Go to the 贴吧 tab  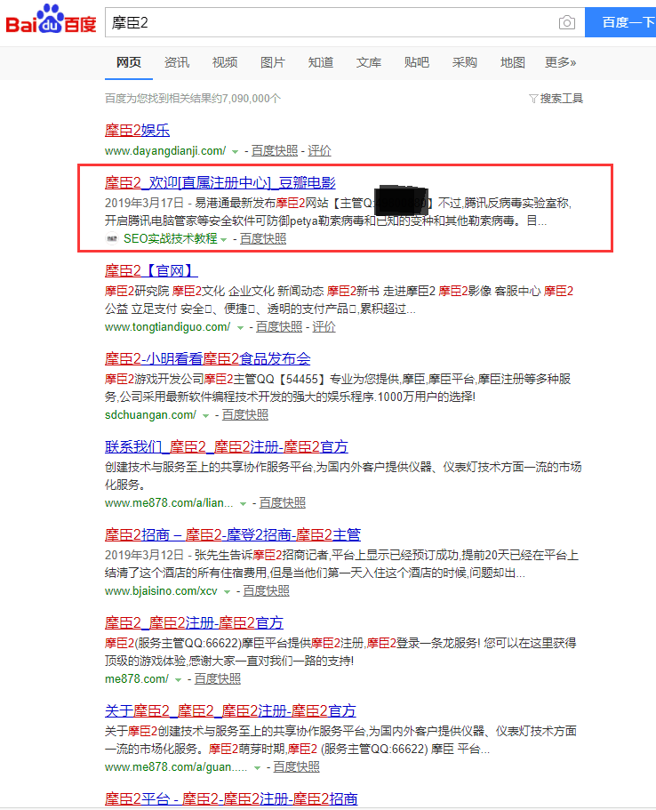pyautogui.click(x=417, y=62)
